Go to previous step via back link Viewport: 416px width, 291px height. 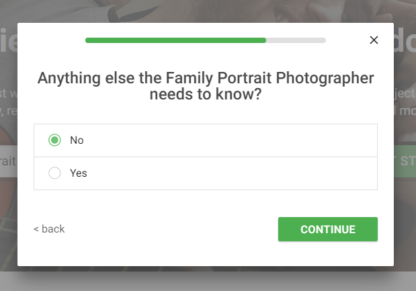[49, 229]
